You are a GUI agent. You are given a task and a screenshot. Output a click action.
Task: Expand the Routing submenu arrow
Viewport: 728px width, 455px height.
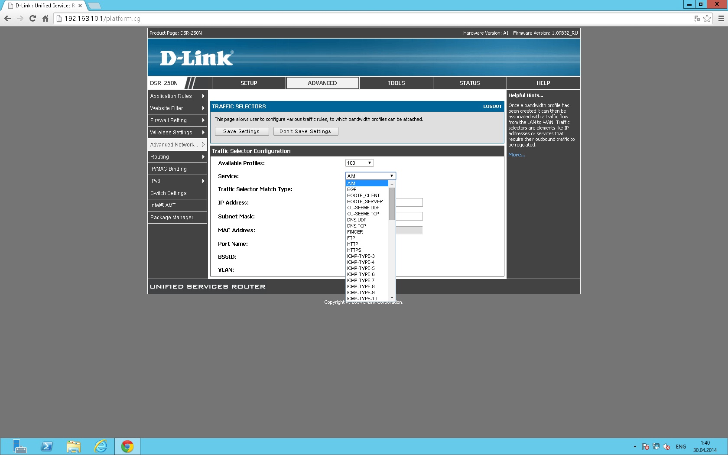[203, 157]
